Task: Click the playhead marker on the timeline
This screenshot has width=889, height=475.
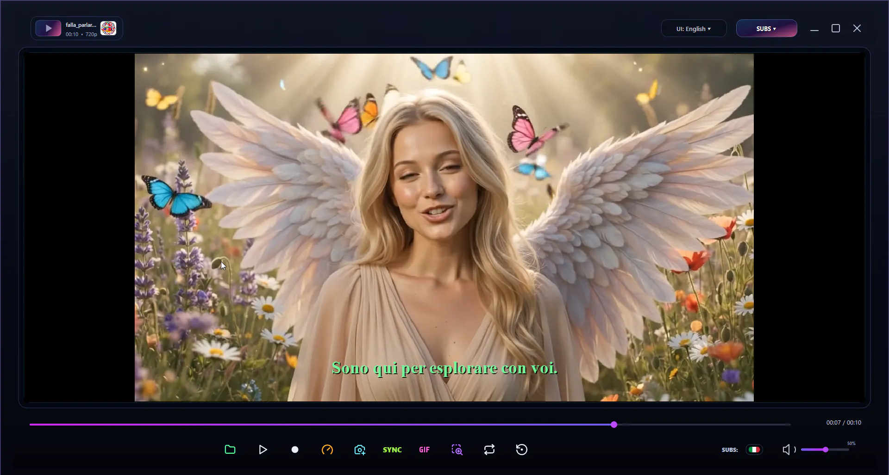Action: coord(614,425)
